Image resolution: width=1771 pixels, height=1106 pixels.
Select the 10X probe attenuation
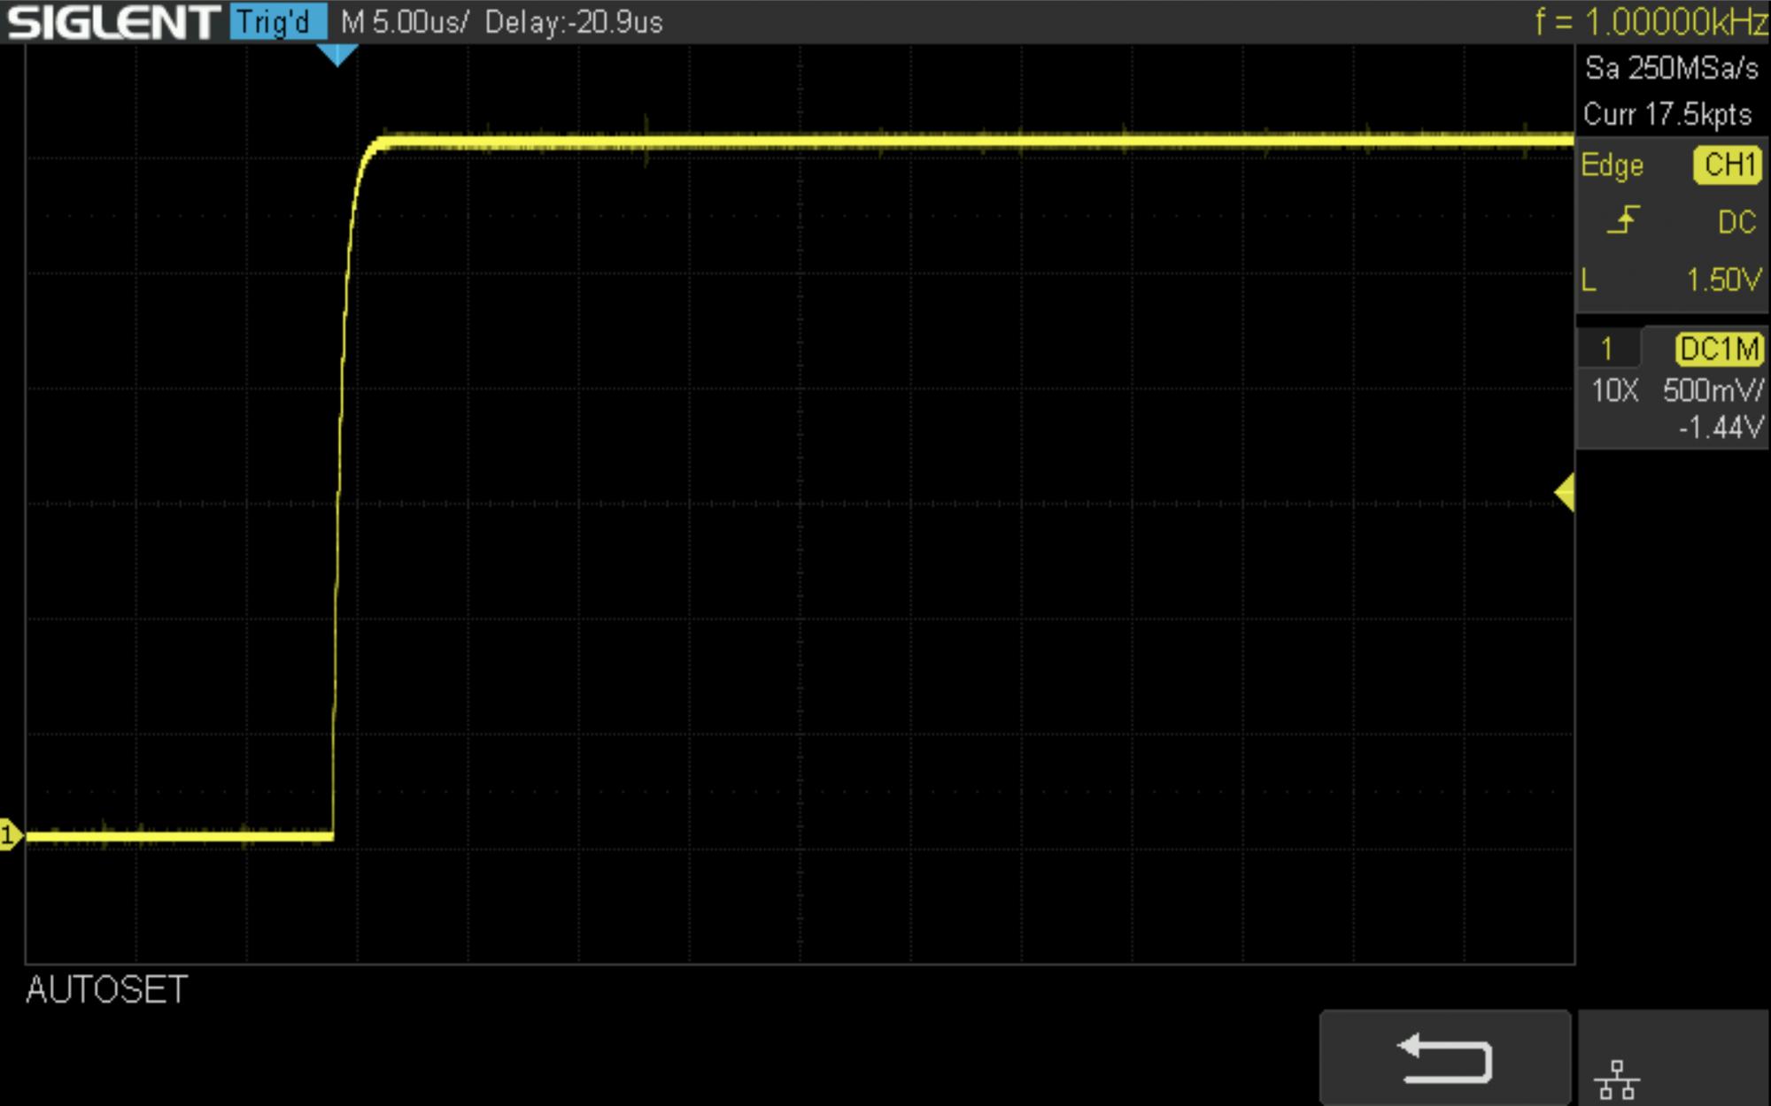[1614, 389]
